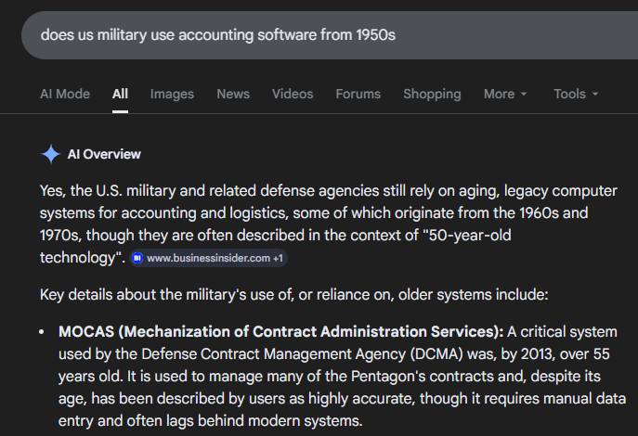
Task: Click the +1 additional sources indicator
Action: click(x=278, y=257)
